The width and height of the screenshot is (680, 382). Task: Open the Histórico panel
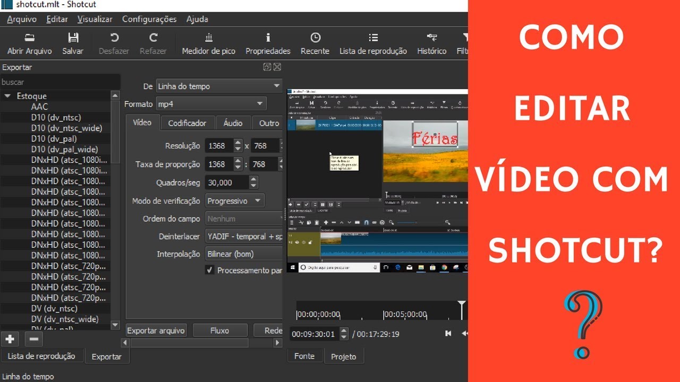(x=431, y=44)
